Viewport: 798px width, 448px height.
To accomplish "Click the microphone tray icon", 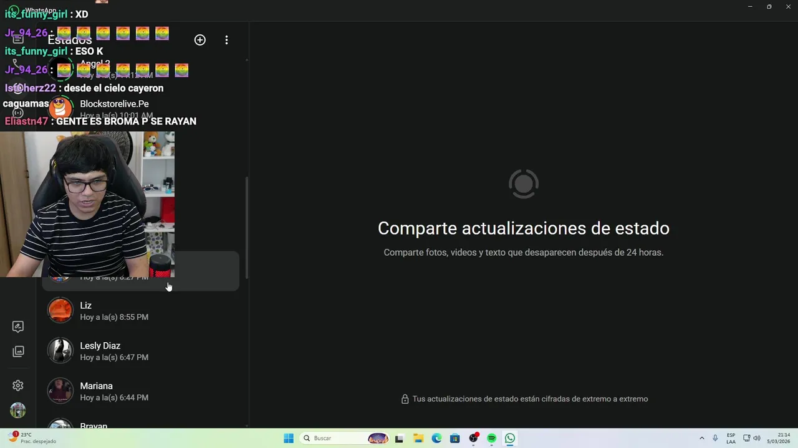I will click(715, 438).
